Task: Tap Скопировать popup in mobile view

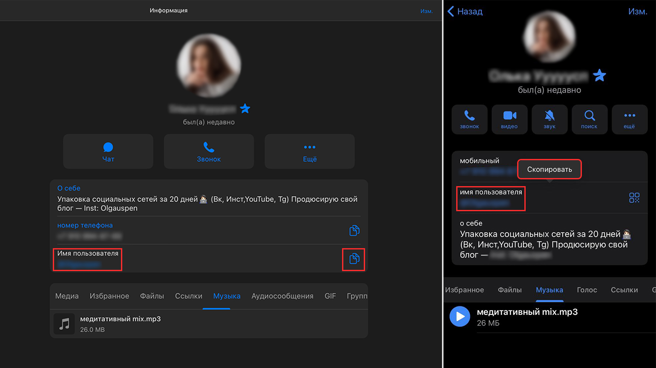Action: [x=550, y=169]
